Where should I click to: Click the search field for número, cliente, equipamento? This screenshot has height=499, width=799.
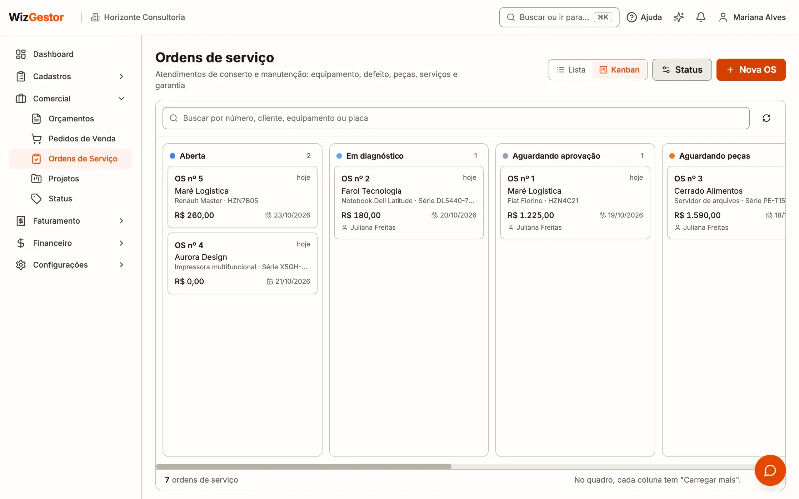tap(456, 118)
